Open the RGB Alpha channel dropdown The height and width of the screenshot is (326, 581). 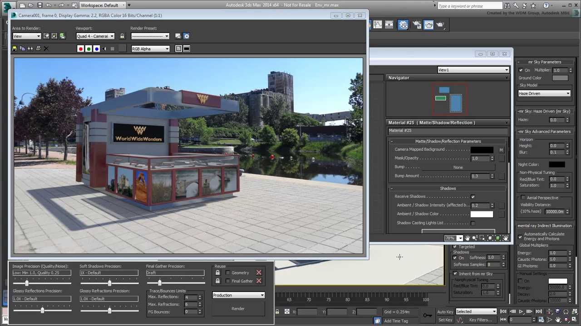click(150, 49)
